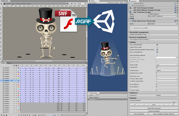Screen dimensions: 179x116
Task: Open help icon for GAF Baked Objects Manager
Action: pyautogui.click(x=175, y=10)
